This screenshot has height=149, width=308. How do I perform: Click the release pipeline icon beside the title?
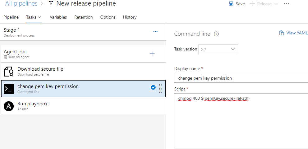[x=51, y=4]
